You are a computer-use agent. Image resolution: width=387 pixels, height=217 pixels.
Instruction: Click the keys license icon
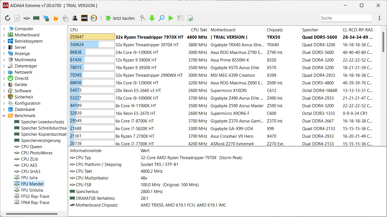pos(143,18)
